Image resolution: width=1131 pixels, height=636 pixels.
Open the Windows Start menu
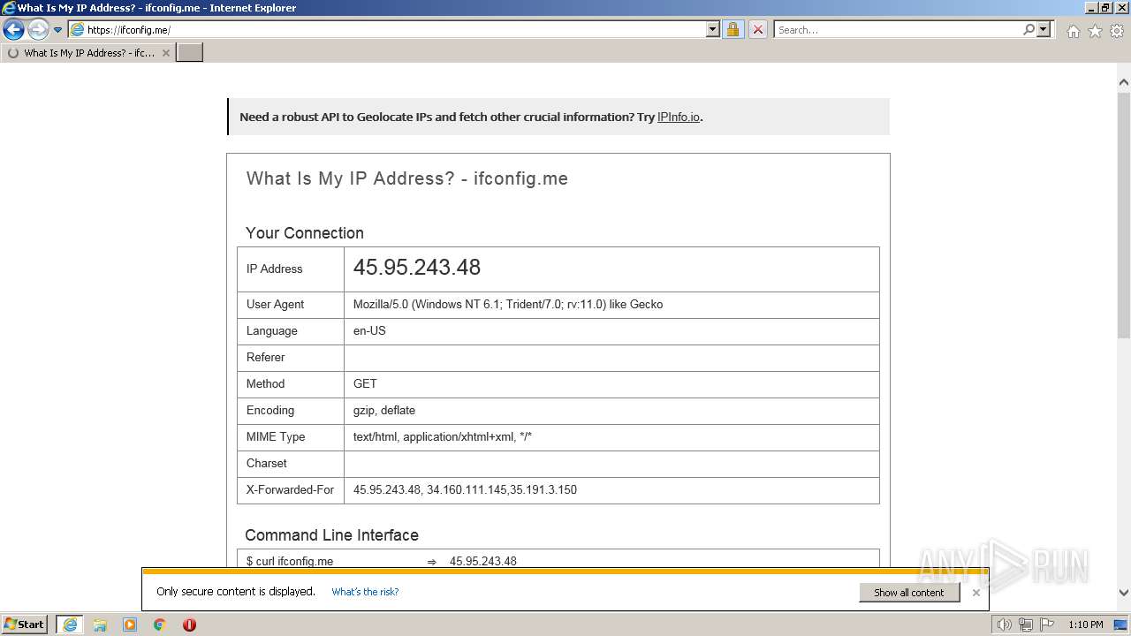point(25,625)
